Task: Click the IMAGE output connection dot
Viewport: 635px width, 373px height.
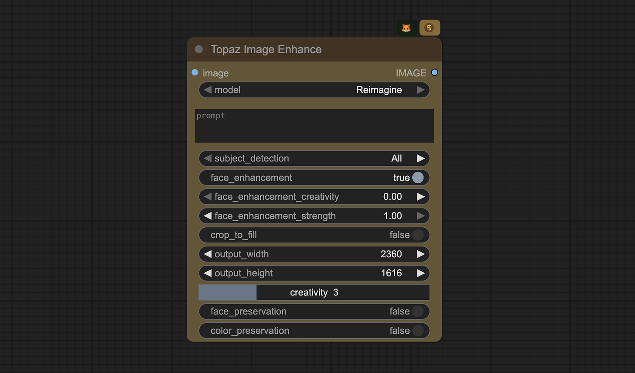Action: (434, 72)
